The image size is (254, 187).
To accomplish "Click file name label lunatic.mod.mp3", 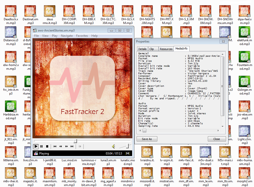I will tap(128, 162).
